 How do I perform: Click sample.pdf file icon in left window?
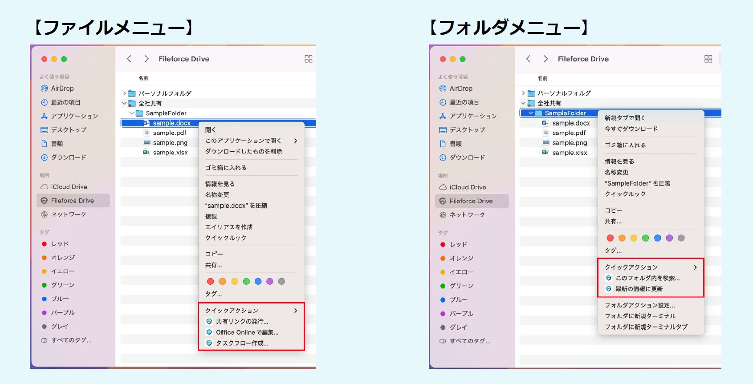147,133
